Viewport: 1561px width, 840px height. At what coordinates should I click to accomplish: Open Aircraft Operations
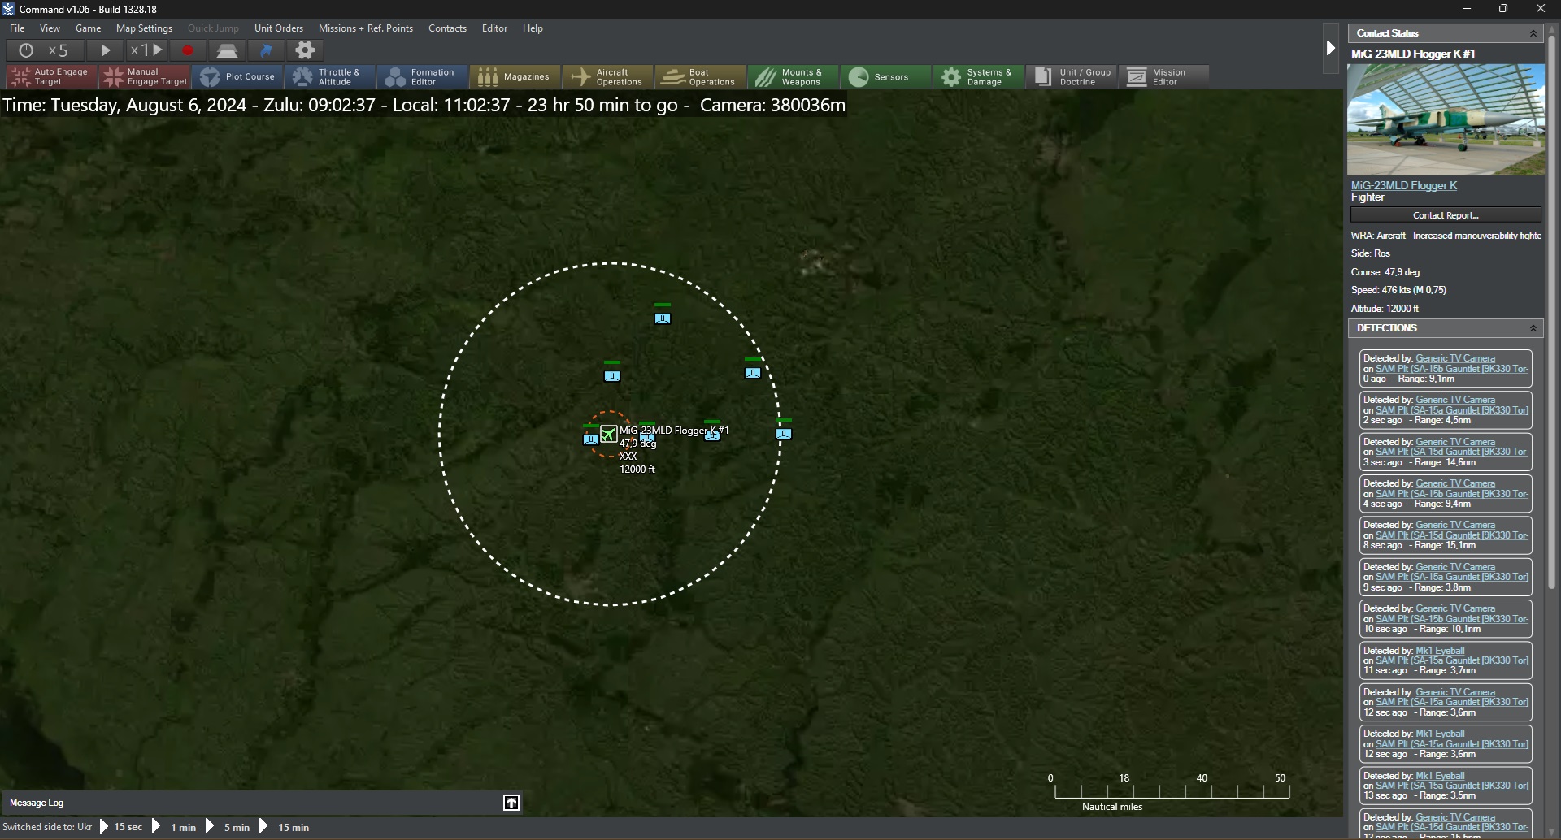pos(608,77)
